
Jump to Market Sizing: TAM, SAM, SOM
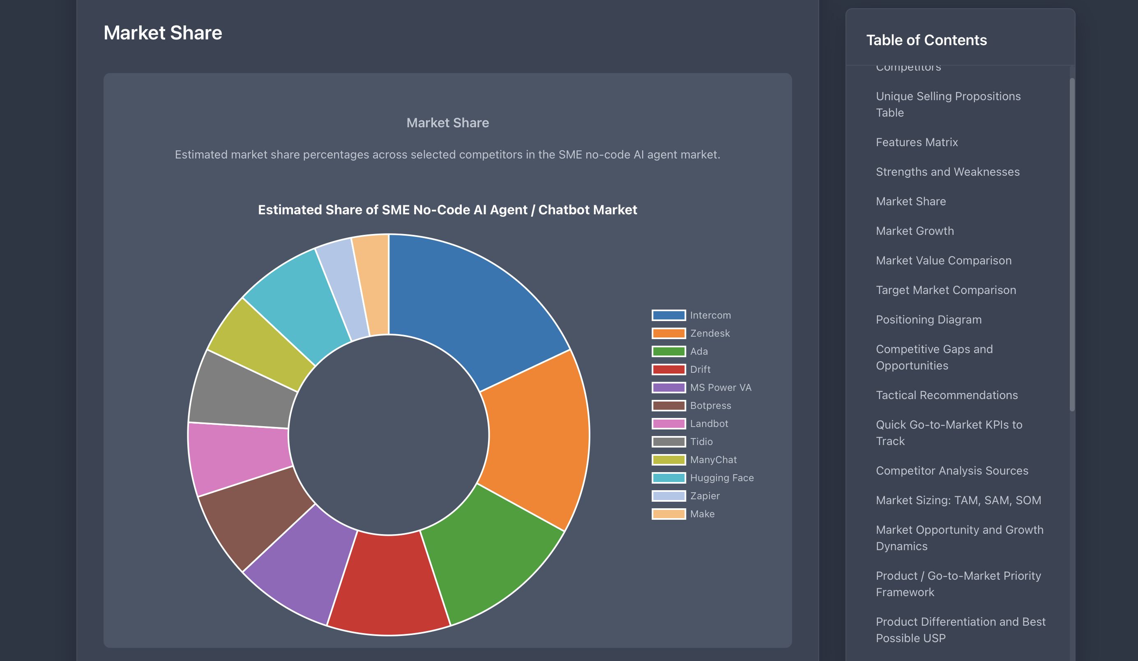pyautogui.click(x=958, y=500)
